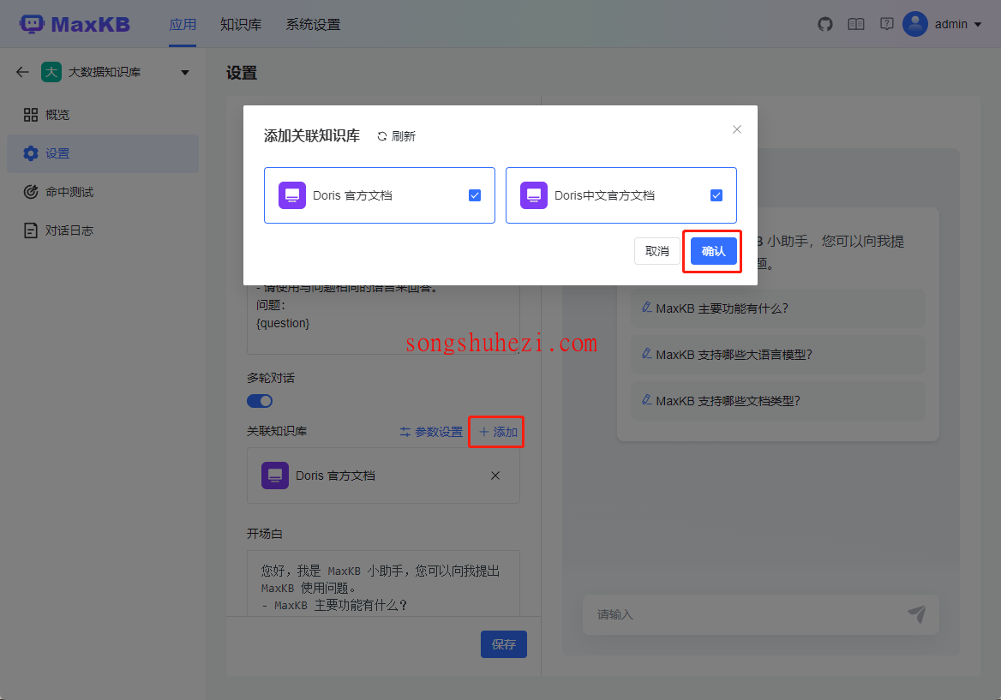Save settings with the 保存 button
Image resolution: width=1001 pixels, height=700 pixels.
(504, 644)
